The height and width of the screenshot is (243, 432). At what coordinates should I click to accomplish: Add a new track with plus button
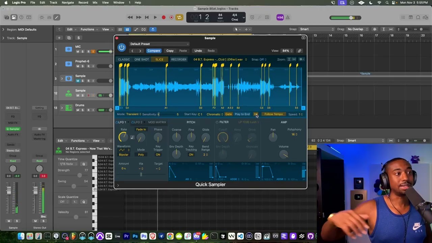59,38
